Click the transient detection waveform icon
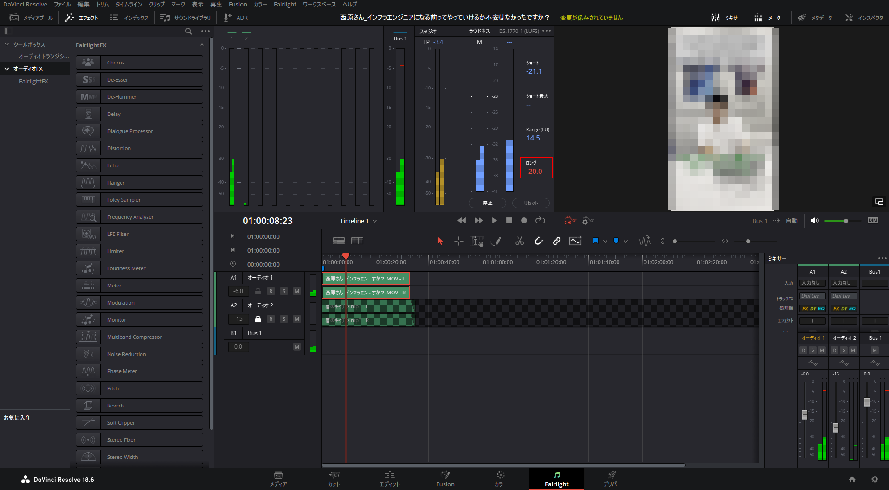This screenshot has width=889, height=490. click(x=645, y=241)
